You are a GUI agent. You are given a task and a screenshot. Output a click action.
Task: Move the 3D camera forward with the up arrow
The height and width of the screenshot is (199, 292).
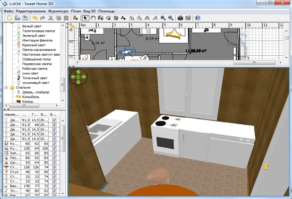pos(79,72)
